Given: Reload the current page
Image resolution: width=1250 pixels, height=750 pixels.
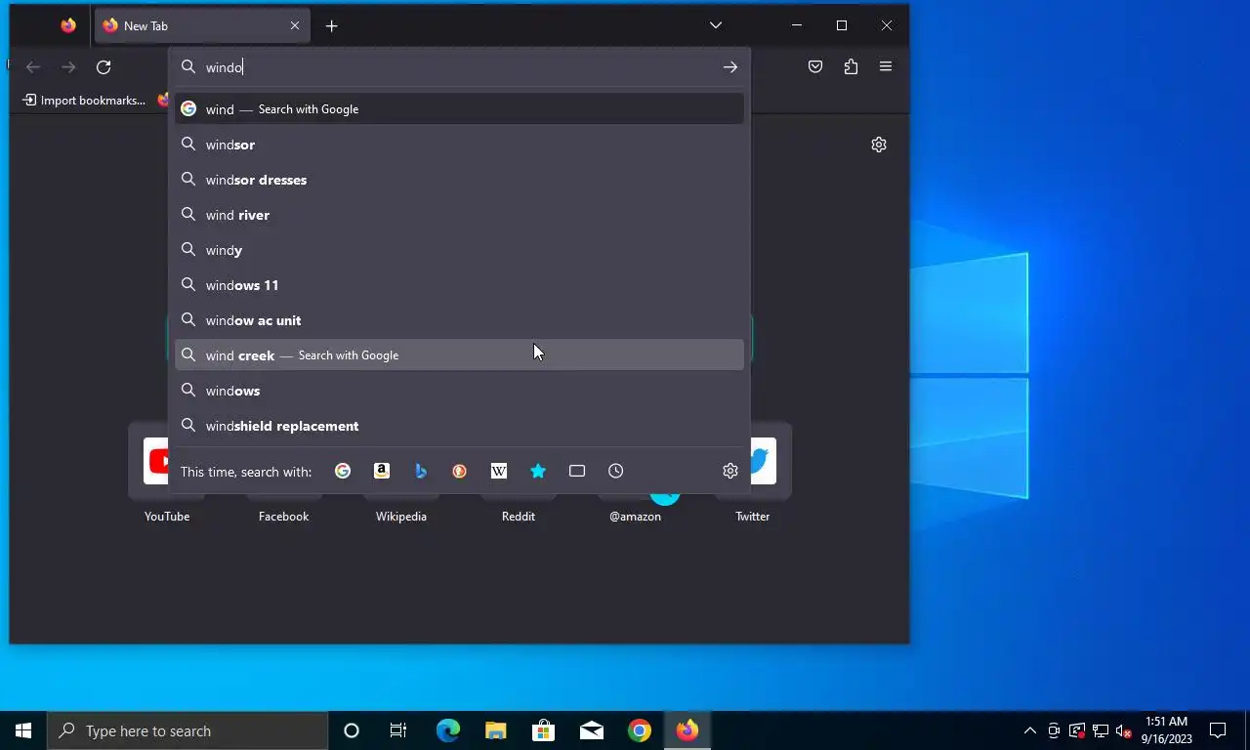Looking at the screenshot, I should 104,67.
